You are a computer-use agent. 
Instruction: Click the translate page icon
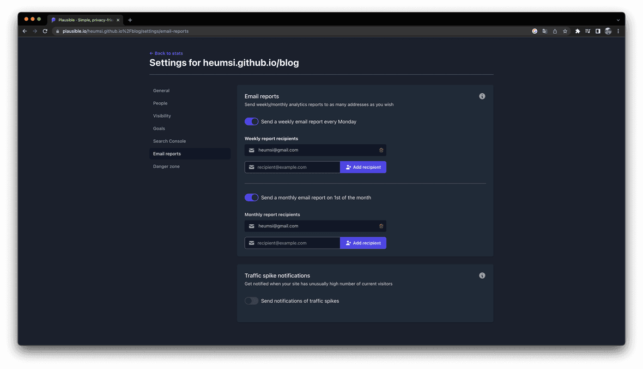coord(544,32)
